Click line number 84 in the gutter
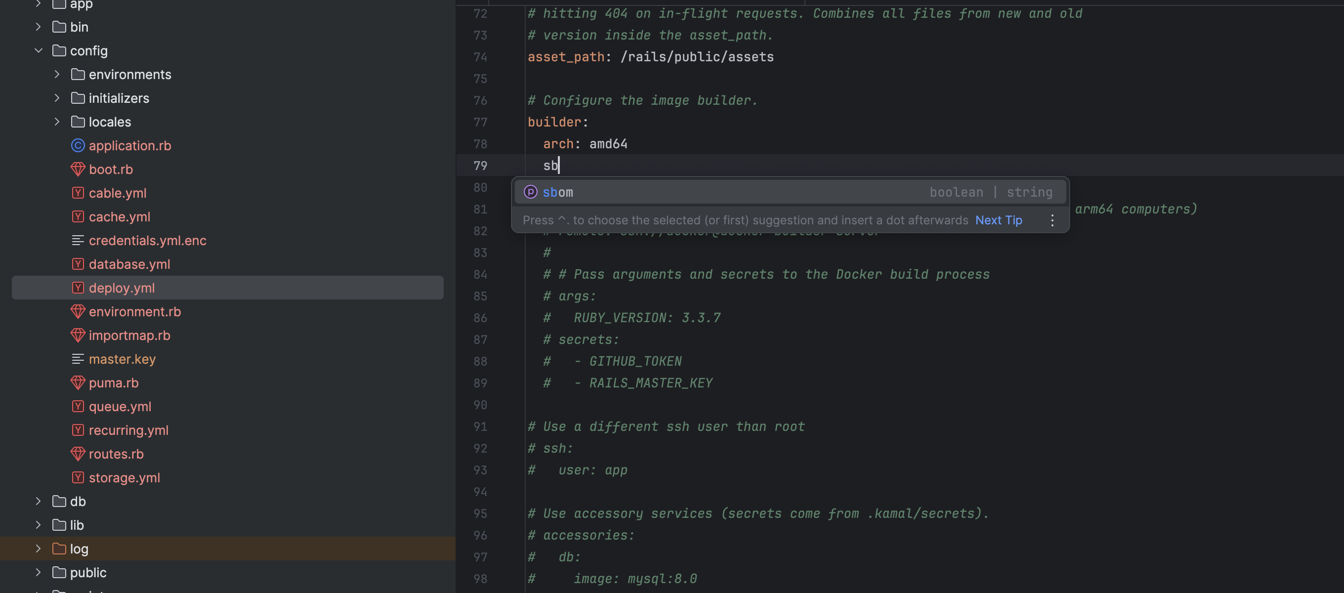This screenshot has height=593, width=1344. pos(479,275)
